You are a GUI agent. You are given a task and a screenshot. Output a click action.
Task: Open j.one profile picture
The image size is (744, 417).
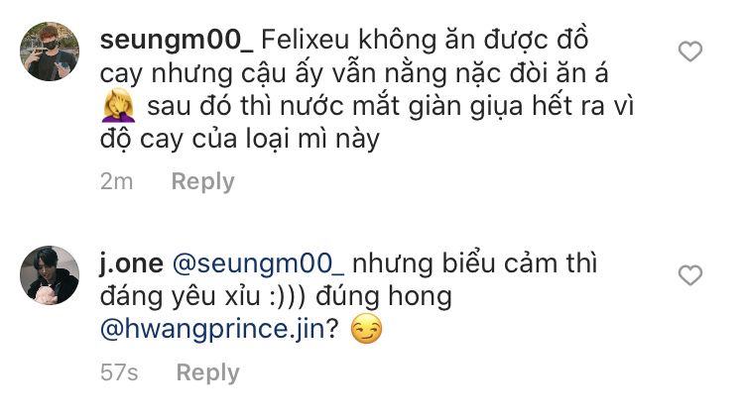click(x=50, y=274)
